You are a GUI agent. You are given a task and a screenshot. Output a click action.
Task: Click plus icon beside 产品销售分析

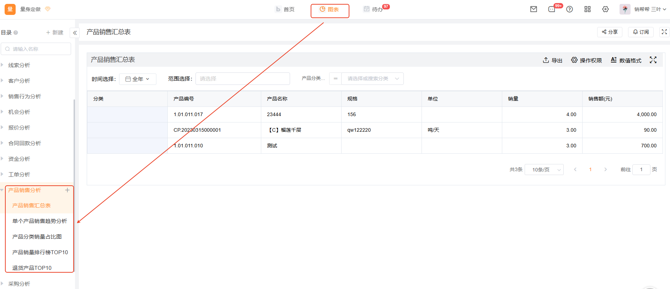click(x=67, y=190)
